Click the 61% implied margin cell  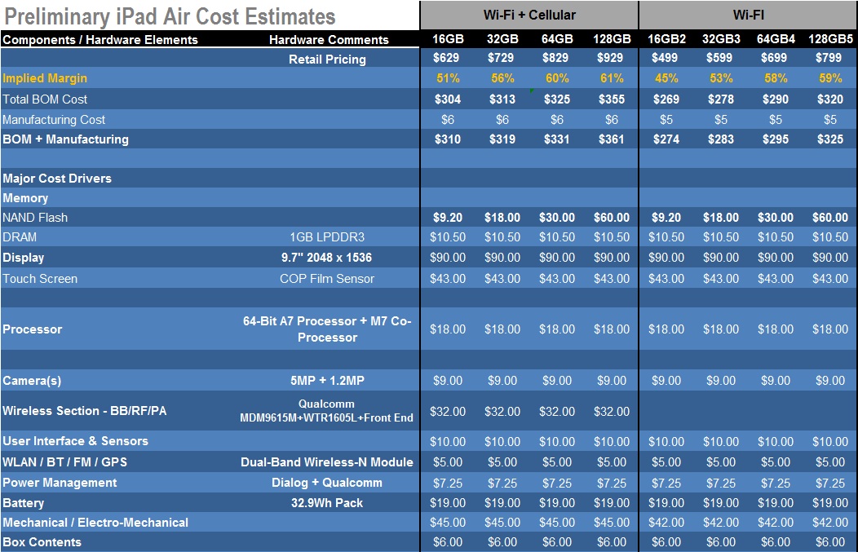[x=611, y=78]
